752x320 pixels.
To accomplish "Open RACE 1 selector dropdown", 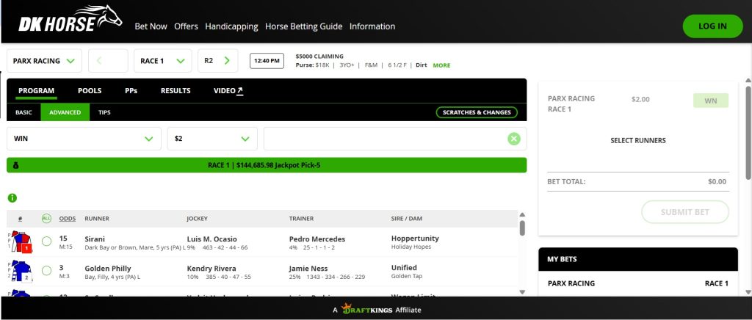I will (162, 61).
